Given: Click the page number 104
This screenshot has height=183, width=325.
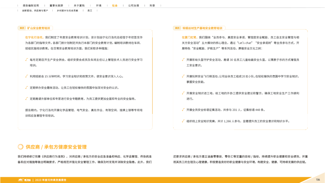Looking at the screenshot, I should point(318,180).
